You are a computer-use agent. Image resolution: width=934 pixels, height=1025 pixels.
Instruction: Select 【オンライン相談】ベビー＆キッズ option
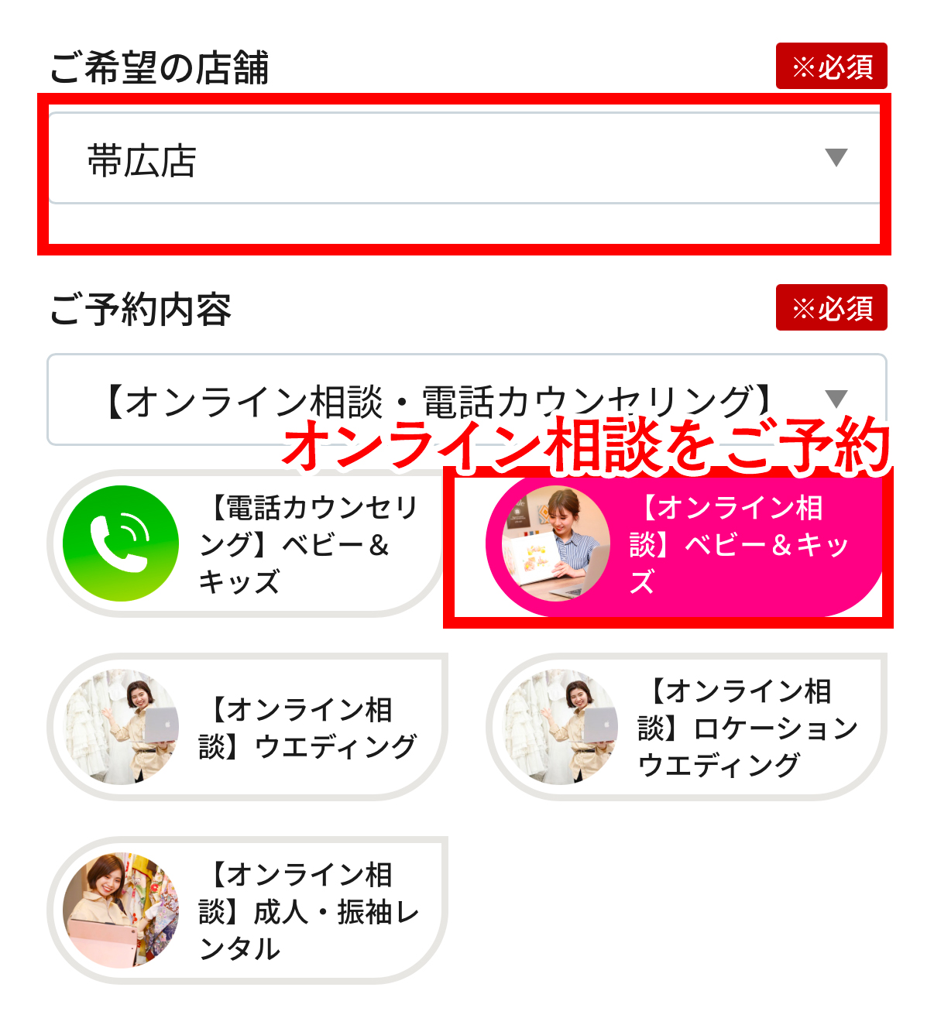coord(685,543)
